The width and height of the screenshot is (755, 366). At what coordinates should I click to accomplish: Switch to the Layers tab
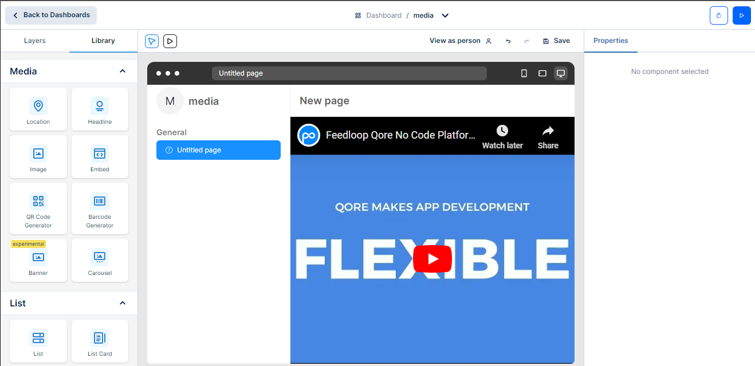pyautogui.click(x=35, y=41)
